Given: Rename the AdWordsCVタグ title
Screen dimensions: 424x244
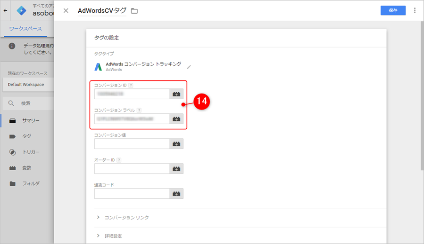Looking at the screenshot, I should click(102, 10).
